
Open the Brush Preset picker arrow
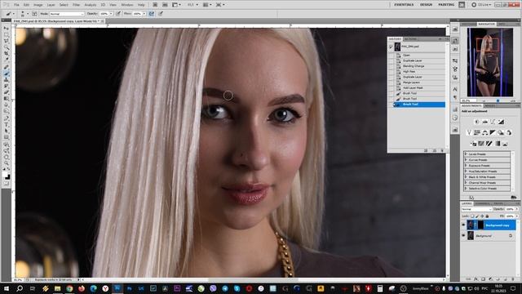28,14
